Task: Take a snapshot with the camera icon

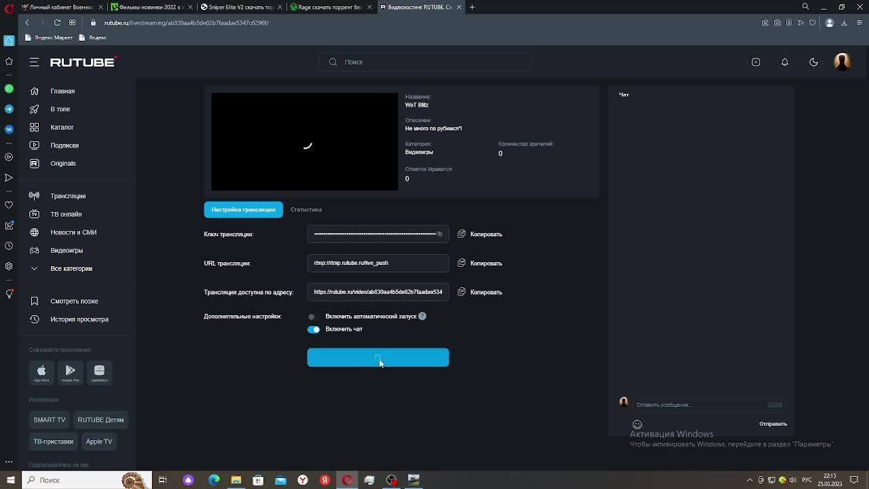Action: click(x=777, y=22)
